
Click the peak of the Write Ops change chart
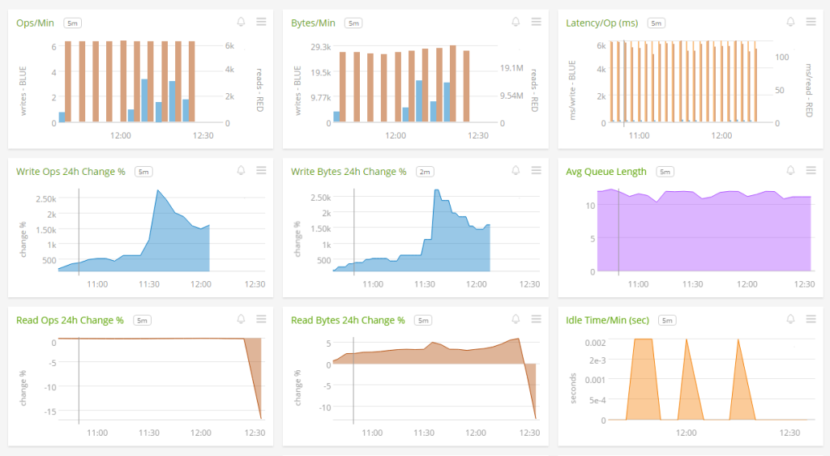point(158,191)
